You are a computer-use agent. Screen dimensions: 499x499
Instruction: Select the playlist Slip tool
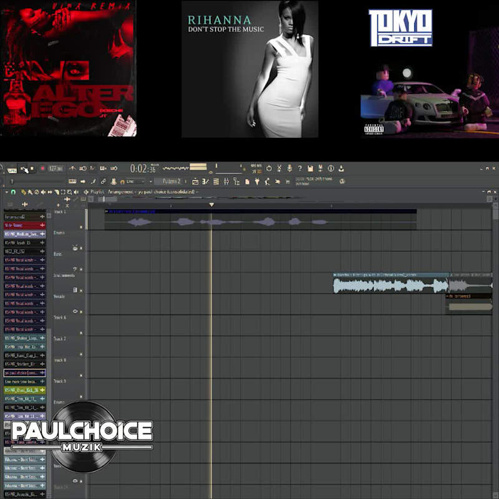click(x=50, y=192)
